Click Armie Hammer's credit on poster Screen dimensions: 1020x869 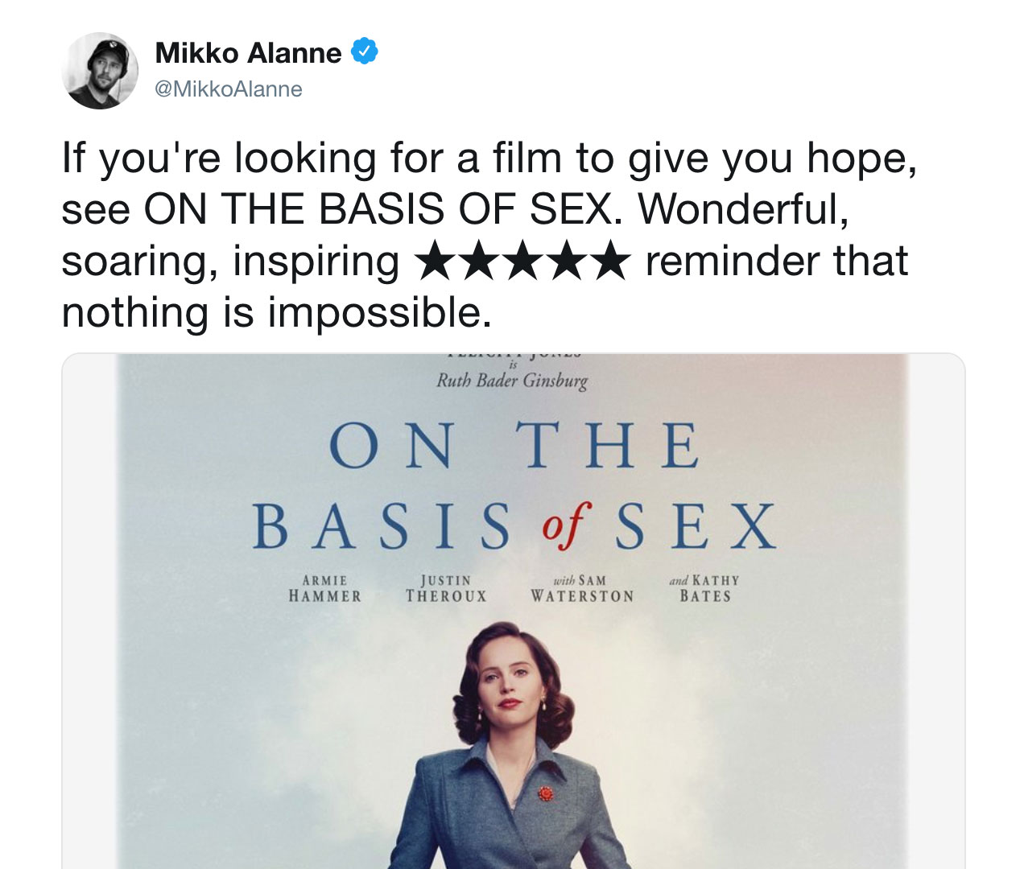[x=324, y=588]
